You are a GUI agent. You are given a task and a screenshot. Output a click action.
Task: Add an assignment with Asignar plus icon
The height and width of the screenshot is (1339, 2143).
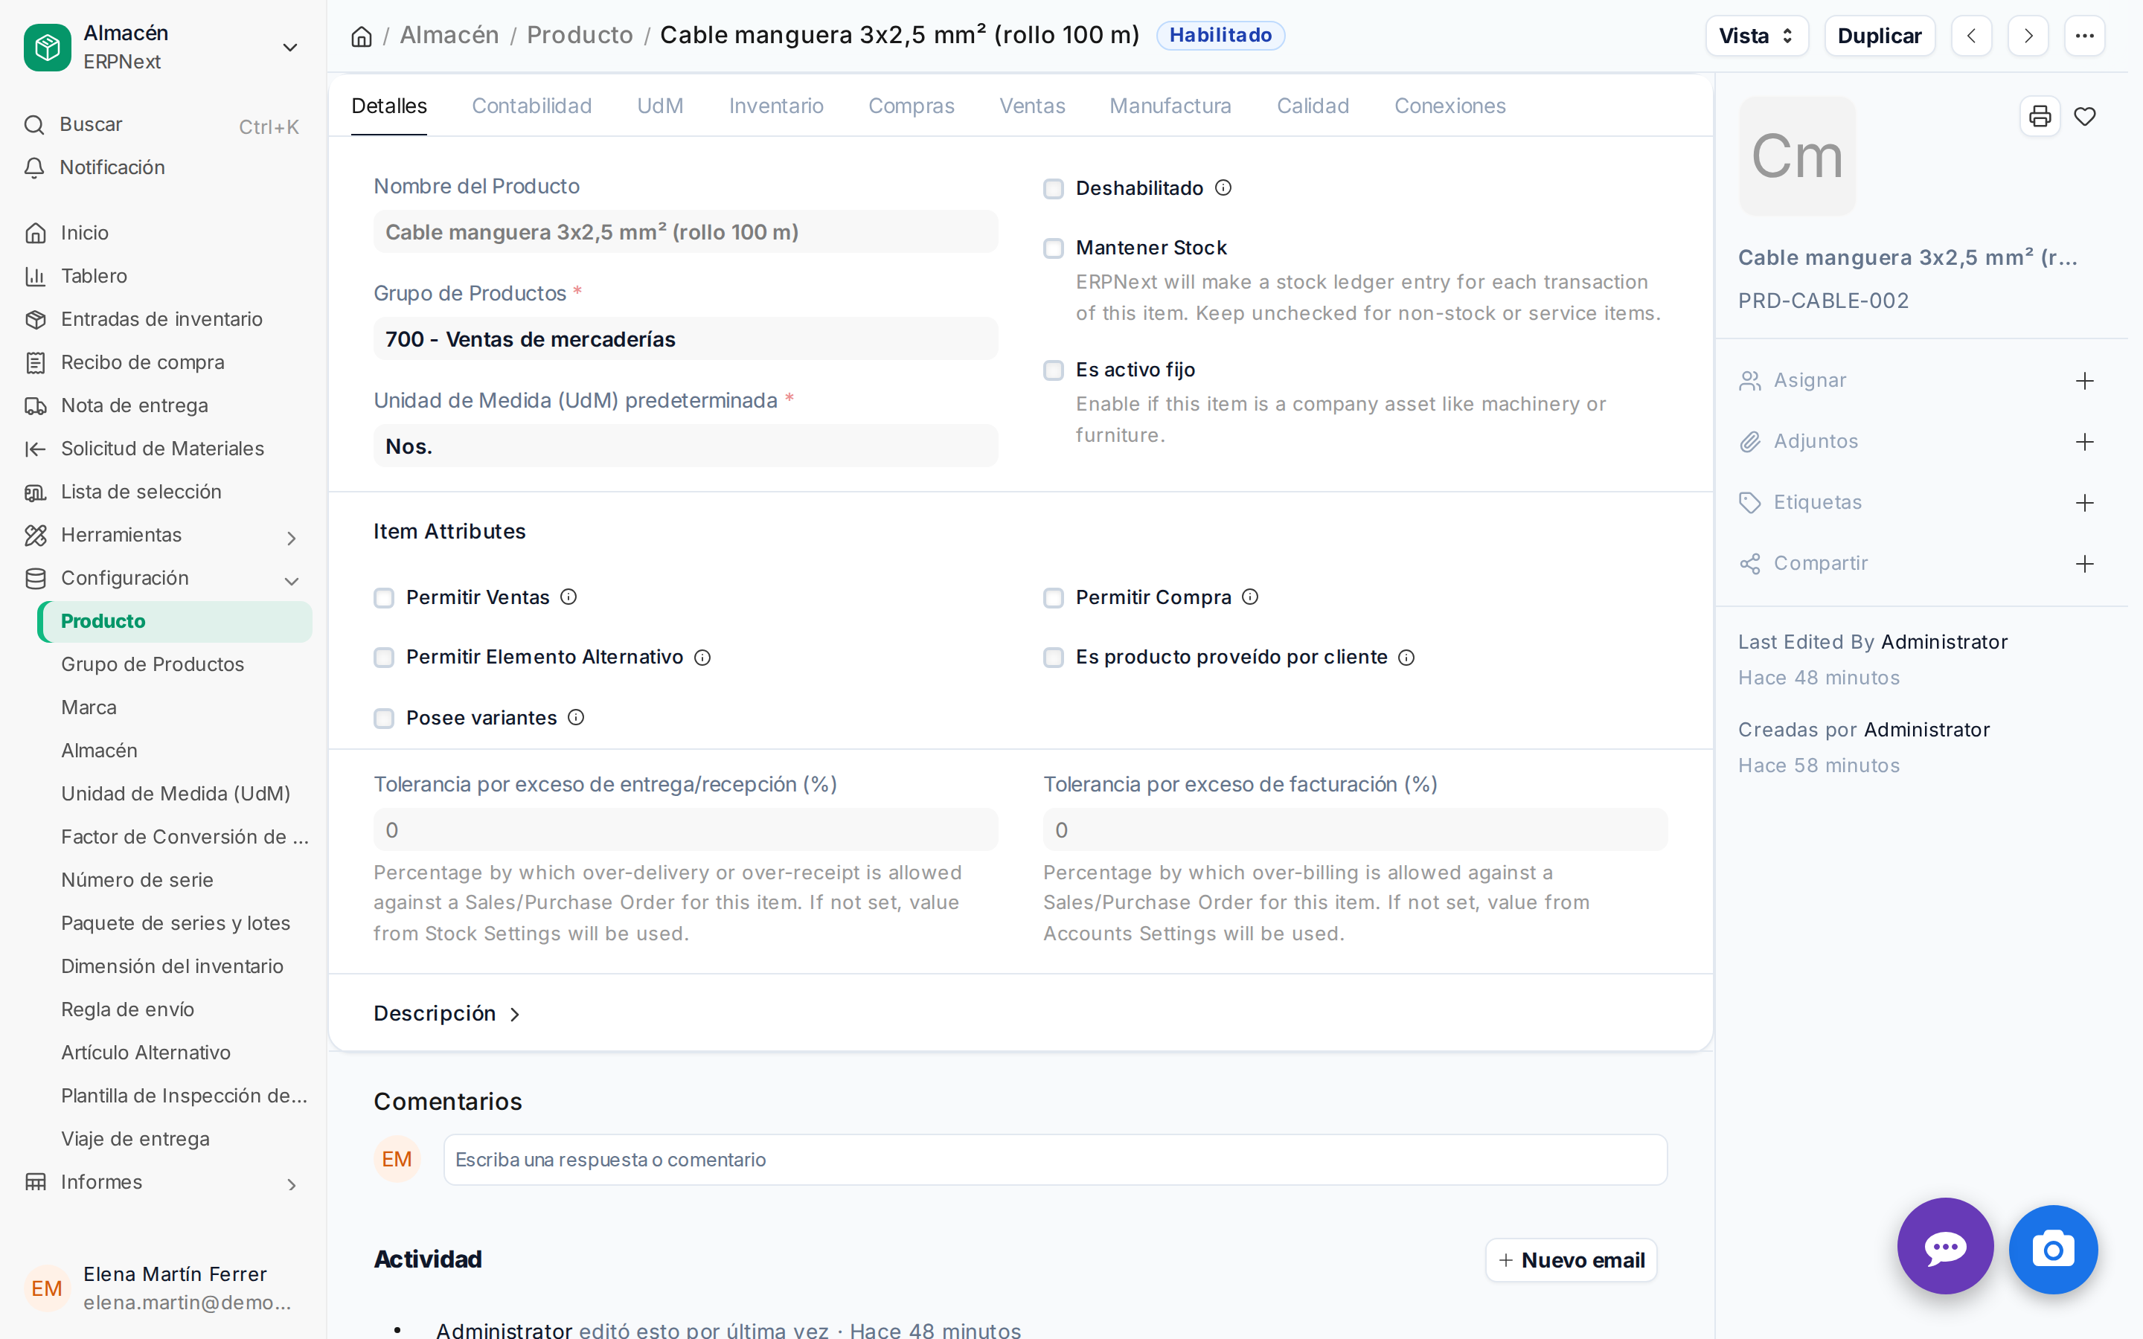pos(2084,381)
